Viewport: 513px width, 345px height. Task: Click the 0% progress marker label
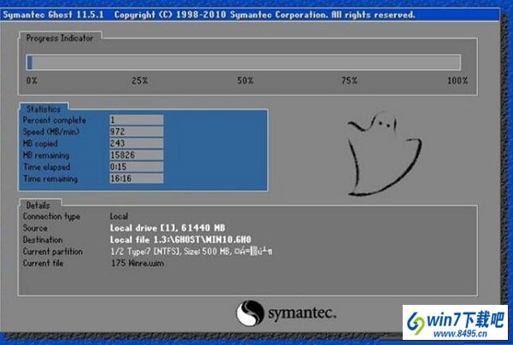tap(32, 80)
